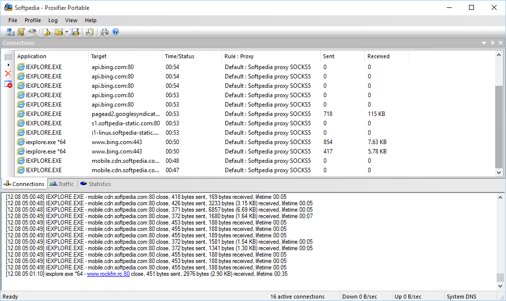
Task: Open the Name Resolution settings
Action: 32,32
